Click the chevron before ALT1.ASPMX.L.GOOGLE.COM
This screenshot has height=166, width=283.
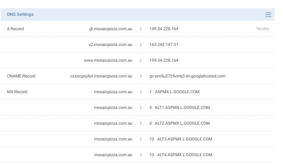tap(141, 107)
